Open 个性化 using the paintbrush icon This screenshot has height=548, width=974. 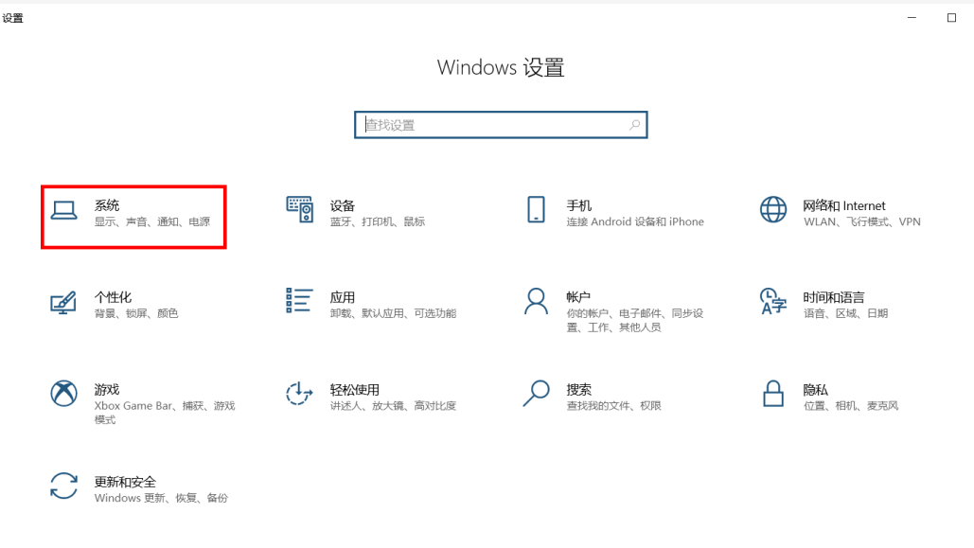tap(63, 302)
